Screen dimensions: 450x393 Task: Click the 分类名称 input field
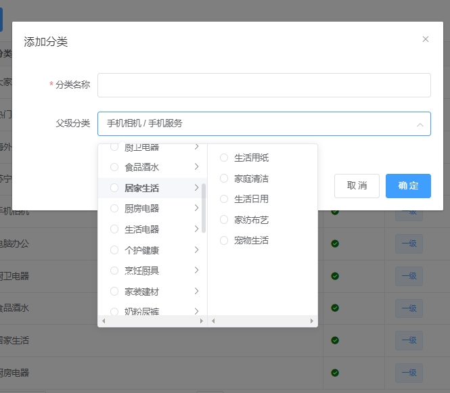coord(264,85)
